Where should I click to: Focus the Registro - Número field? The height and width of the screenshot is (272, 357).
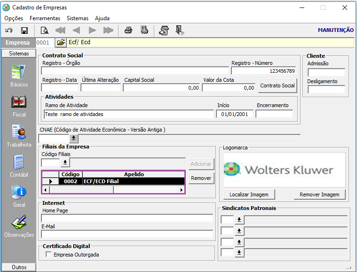coord(263,71)
